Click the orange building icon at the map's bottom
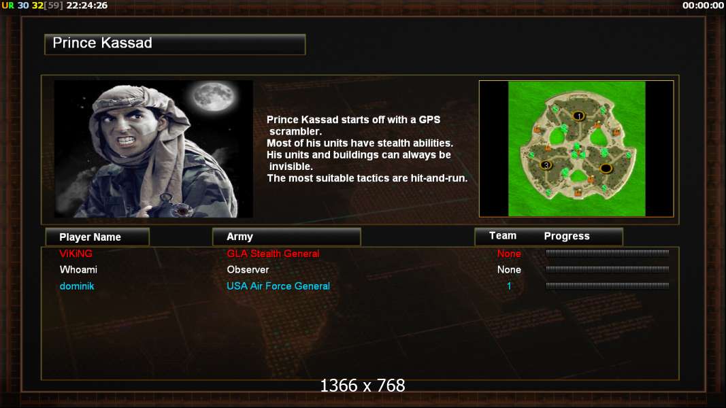This screenshot has height=408, width=726. [578, 192]
